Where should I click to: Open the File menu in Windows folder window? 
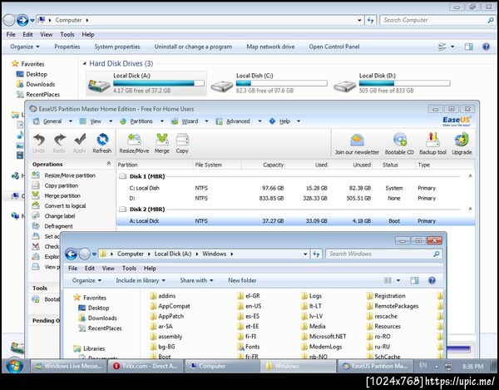[73, 268]
